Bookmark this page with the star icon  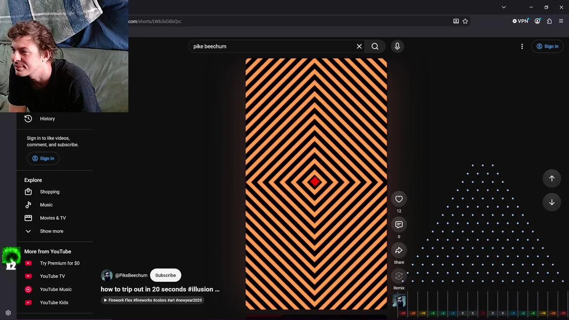pyautogui.click(x=465, y=21)
